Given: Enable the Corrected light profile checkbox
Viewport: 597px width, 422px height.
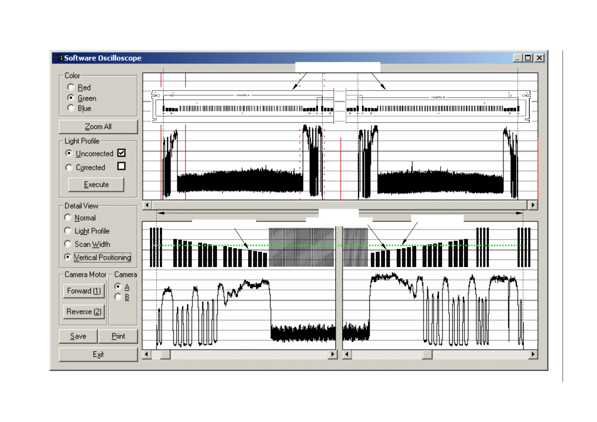Looking at the screenshot, I should (121, 166).
